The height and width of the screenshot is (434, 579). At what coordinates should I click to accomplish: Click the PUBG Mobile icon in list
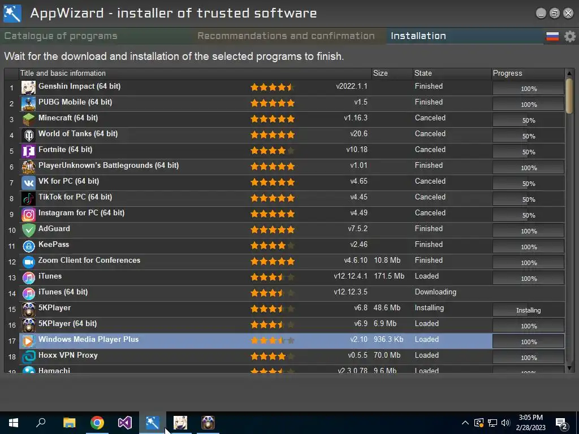click(x=28, y=104)
